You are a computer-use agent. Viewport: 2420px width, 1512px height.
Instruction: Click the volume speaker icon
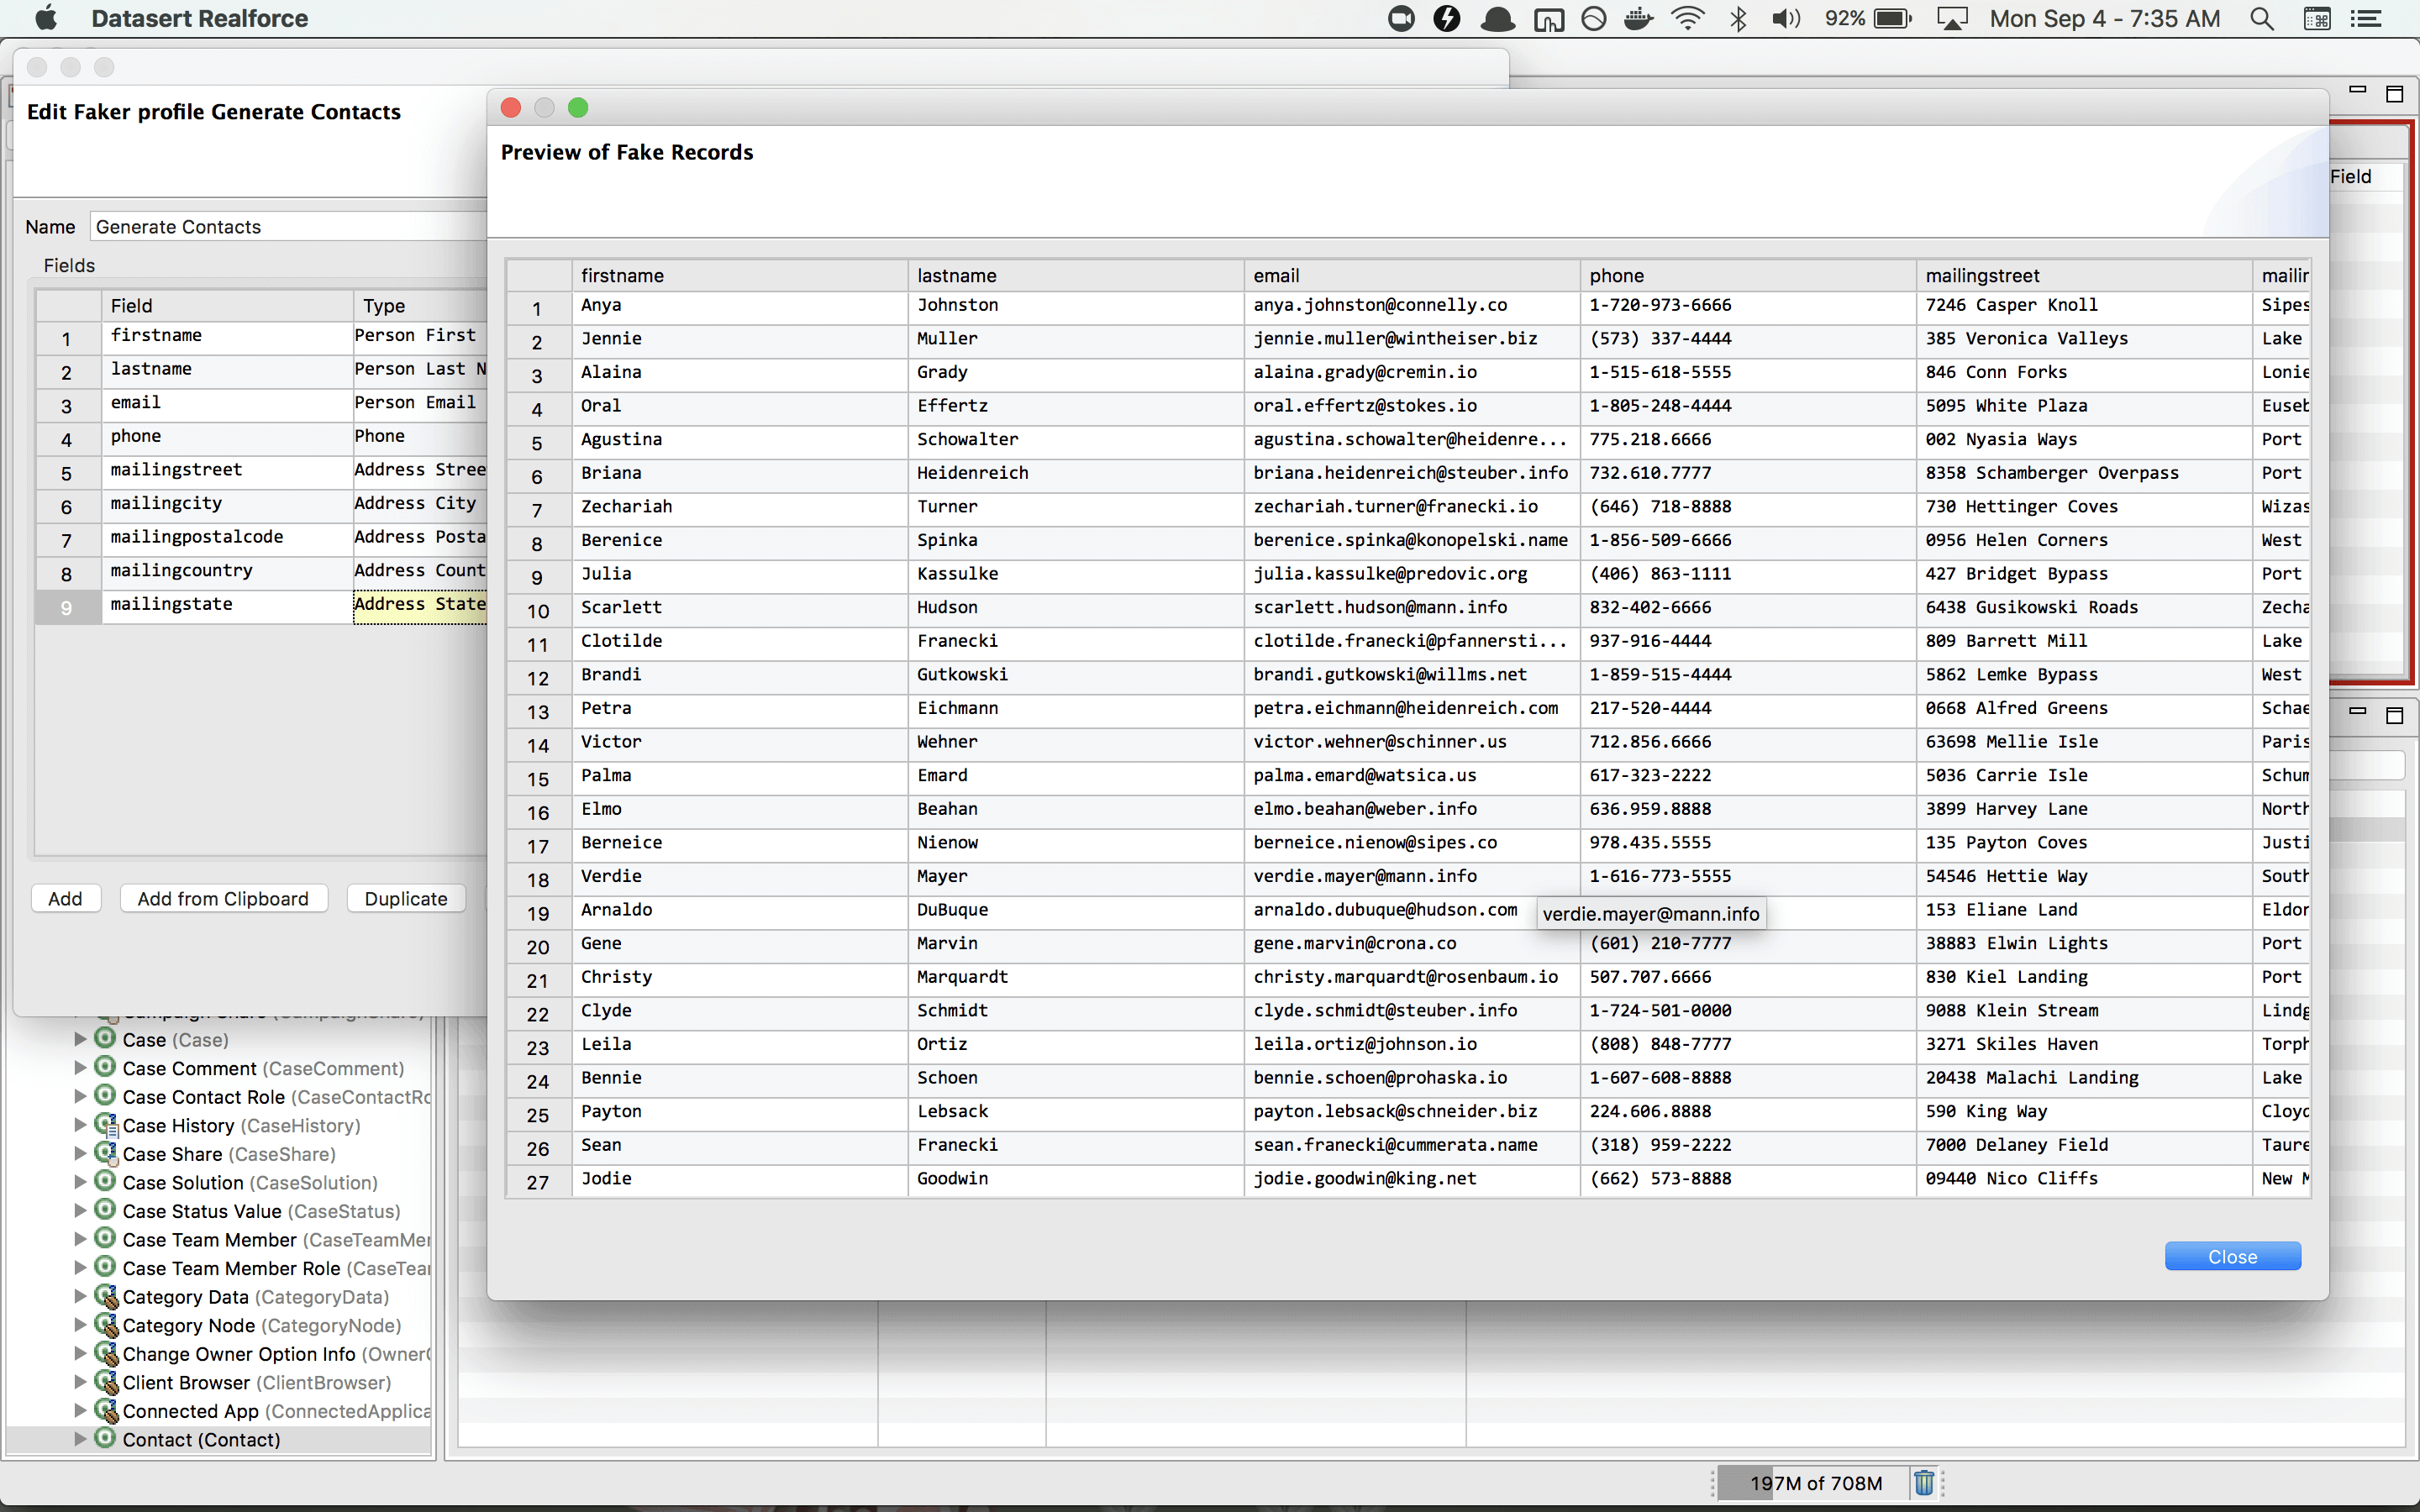click(x=1785, y=19)
